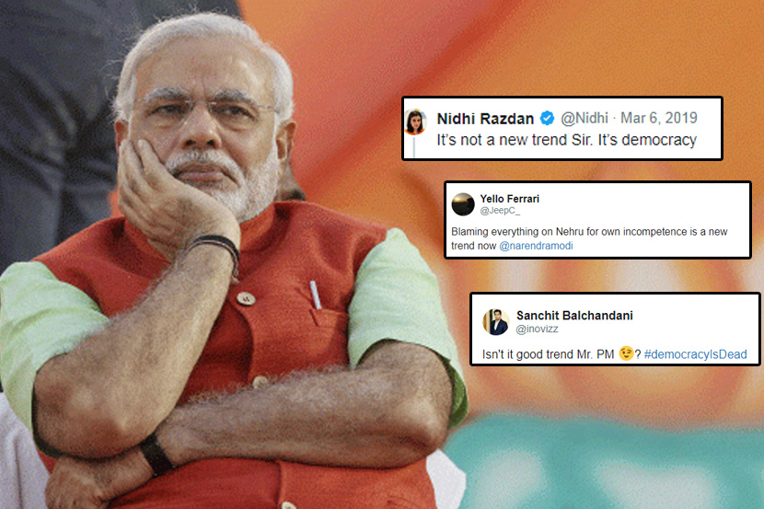Open the Sanchit Balchandani display name
Viewport: 764px width, 509px height.
[574, 316]
